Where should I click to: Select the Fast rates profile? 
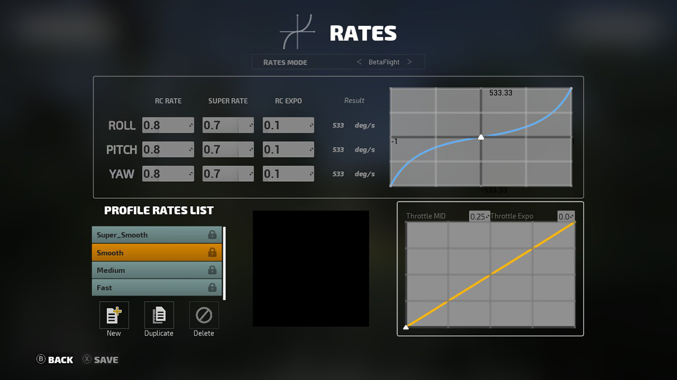(157, 287)
